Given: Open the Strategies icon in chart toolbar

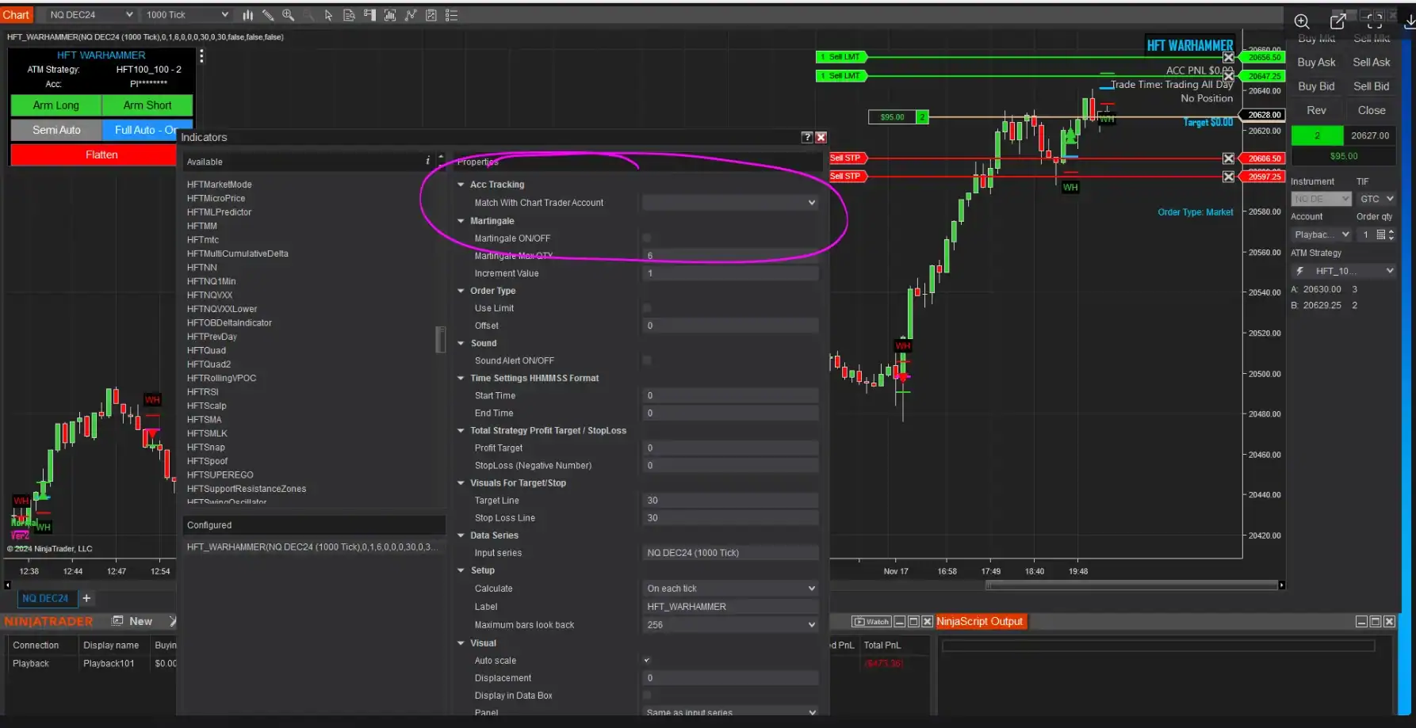Looking at the screenshot, I should click(431, 15).
